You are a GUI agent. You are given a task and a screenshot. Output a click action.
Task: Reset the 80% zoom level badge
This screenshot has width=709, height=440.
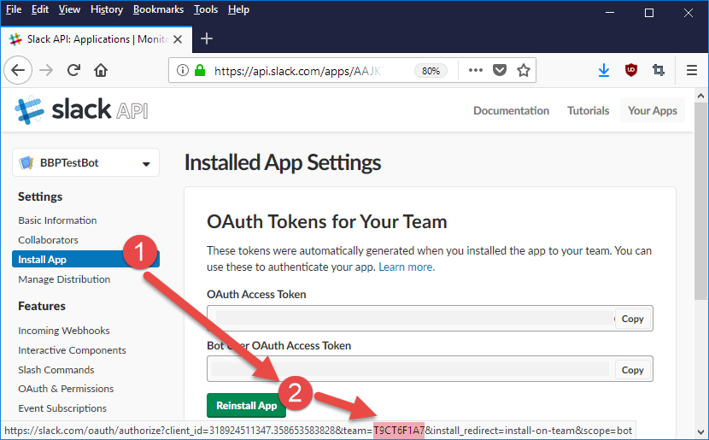coord(431,71)
